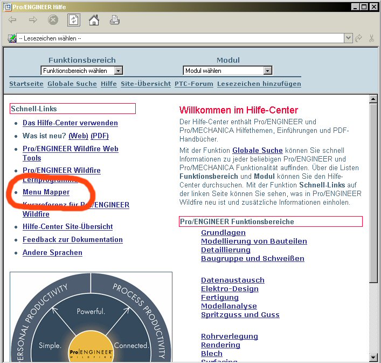Image resolution: width=381 pixels, height=363 pixels.
Task: Close the Pro/ENGINEER Hilfe window
Action: click(x=374, y=7)
